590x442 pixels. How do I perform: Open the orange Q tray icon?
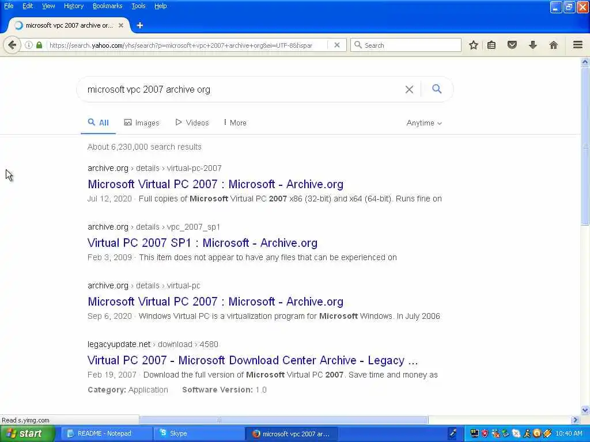click(536, 433)
